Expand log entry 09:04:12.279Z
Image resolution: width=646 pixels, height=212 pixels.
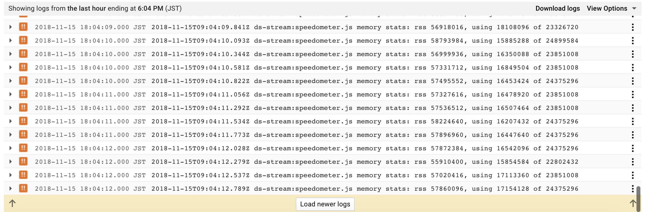(x=11, y=162)
